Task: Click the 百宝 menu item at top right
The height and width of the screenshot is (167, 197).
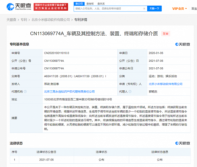Action: (194, 9)
